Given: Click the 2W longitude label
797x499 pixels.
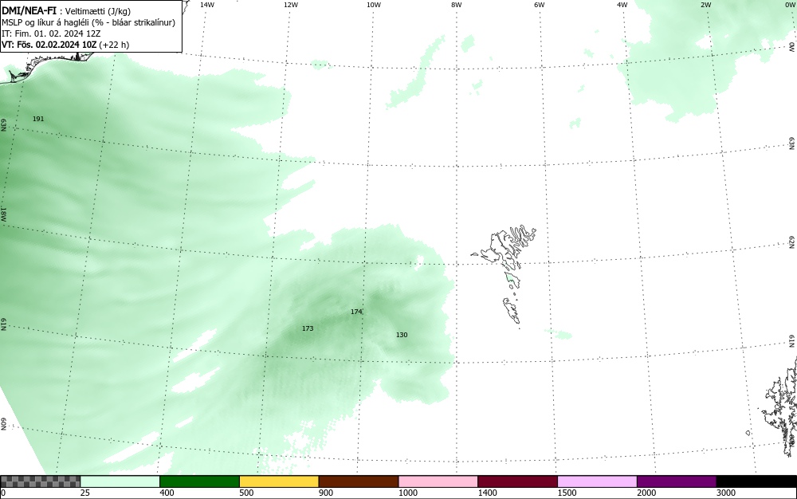Looking at the screenshot, I should [x=705, y=5].
